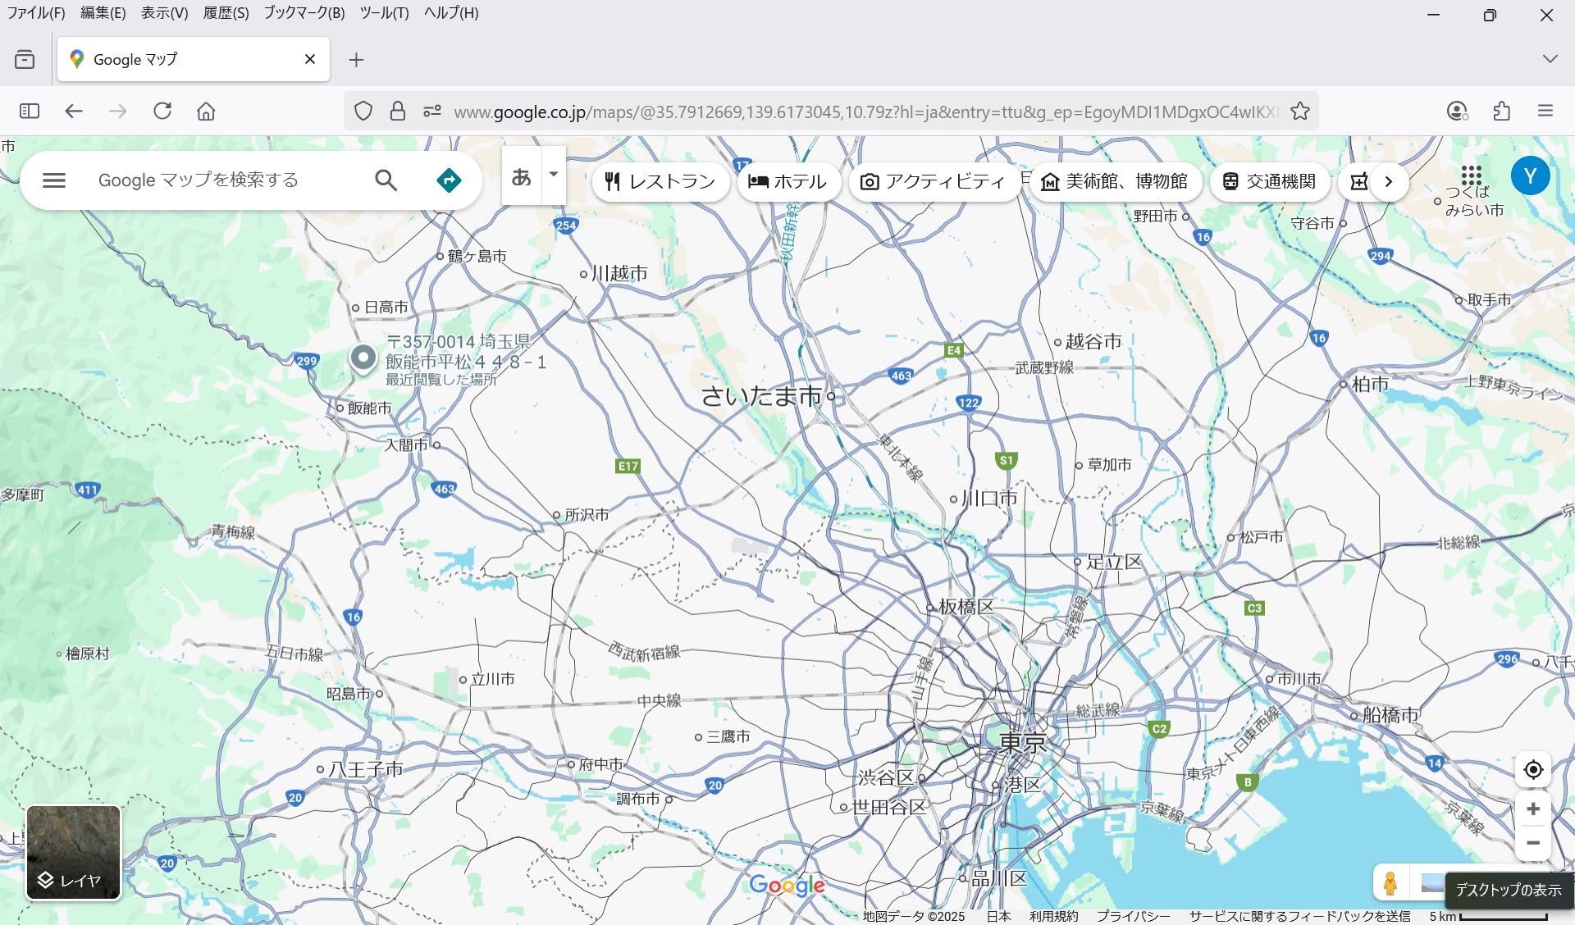The width and height of the screenshot is (1575, 925).
Task: Toggle the Firefox sidebar panel
Action: coord(30,111)
